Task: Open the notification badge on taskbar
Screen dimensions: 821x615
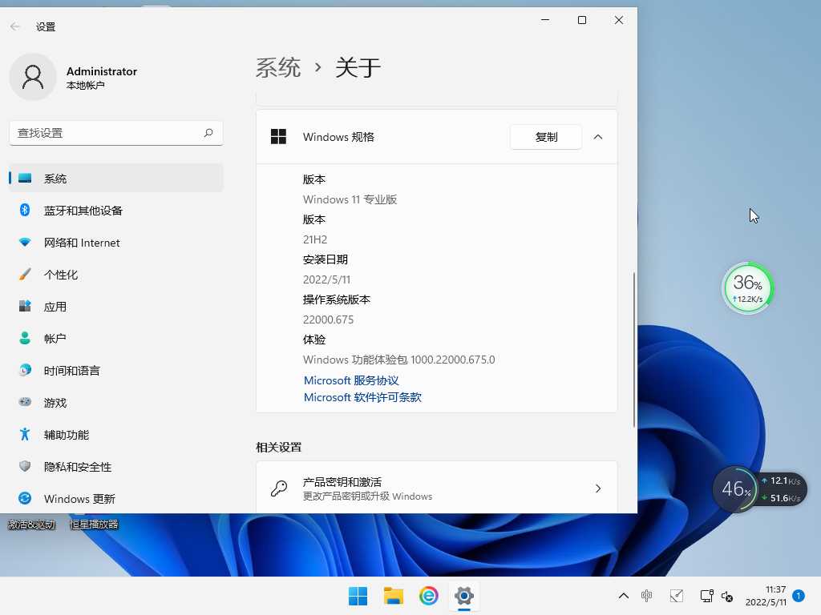Action: click(x=799, y=595)
